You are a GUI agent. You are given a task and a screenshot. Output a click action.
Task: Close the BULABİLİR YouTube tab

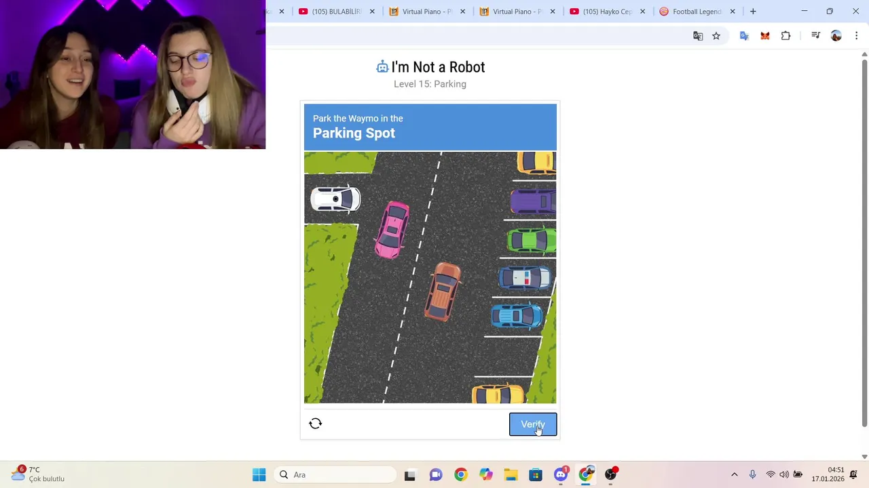coord(372,12)
